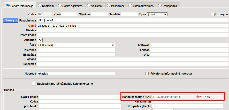Open the Tipas dropdown showing Įmonė
The width and height of the screenshot is (229, 110).
click(157, 14)
